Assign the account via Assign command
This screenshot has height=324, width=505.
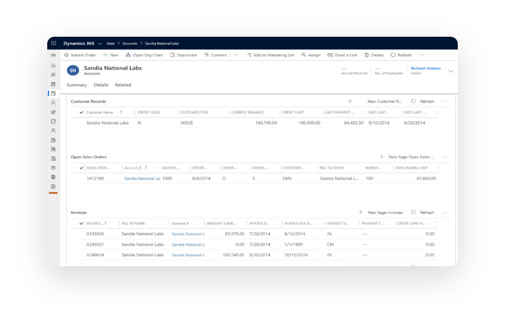point(311,55)
